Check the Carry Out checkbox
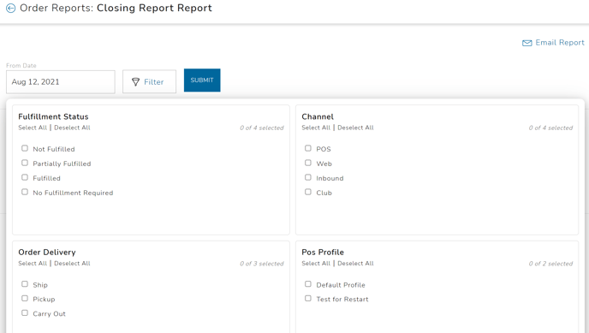The width and height of the screenshot is (589, 333). coord(25,312)
